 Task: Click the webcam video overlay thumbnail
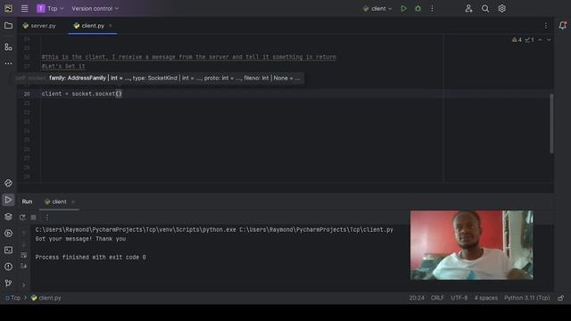pos(472,245)
